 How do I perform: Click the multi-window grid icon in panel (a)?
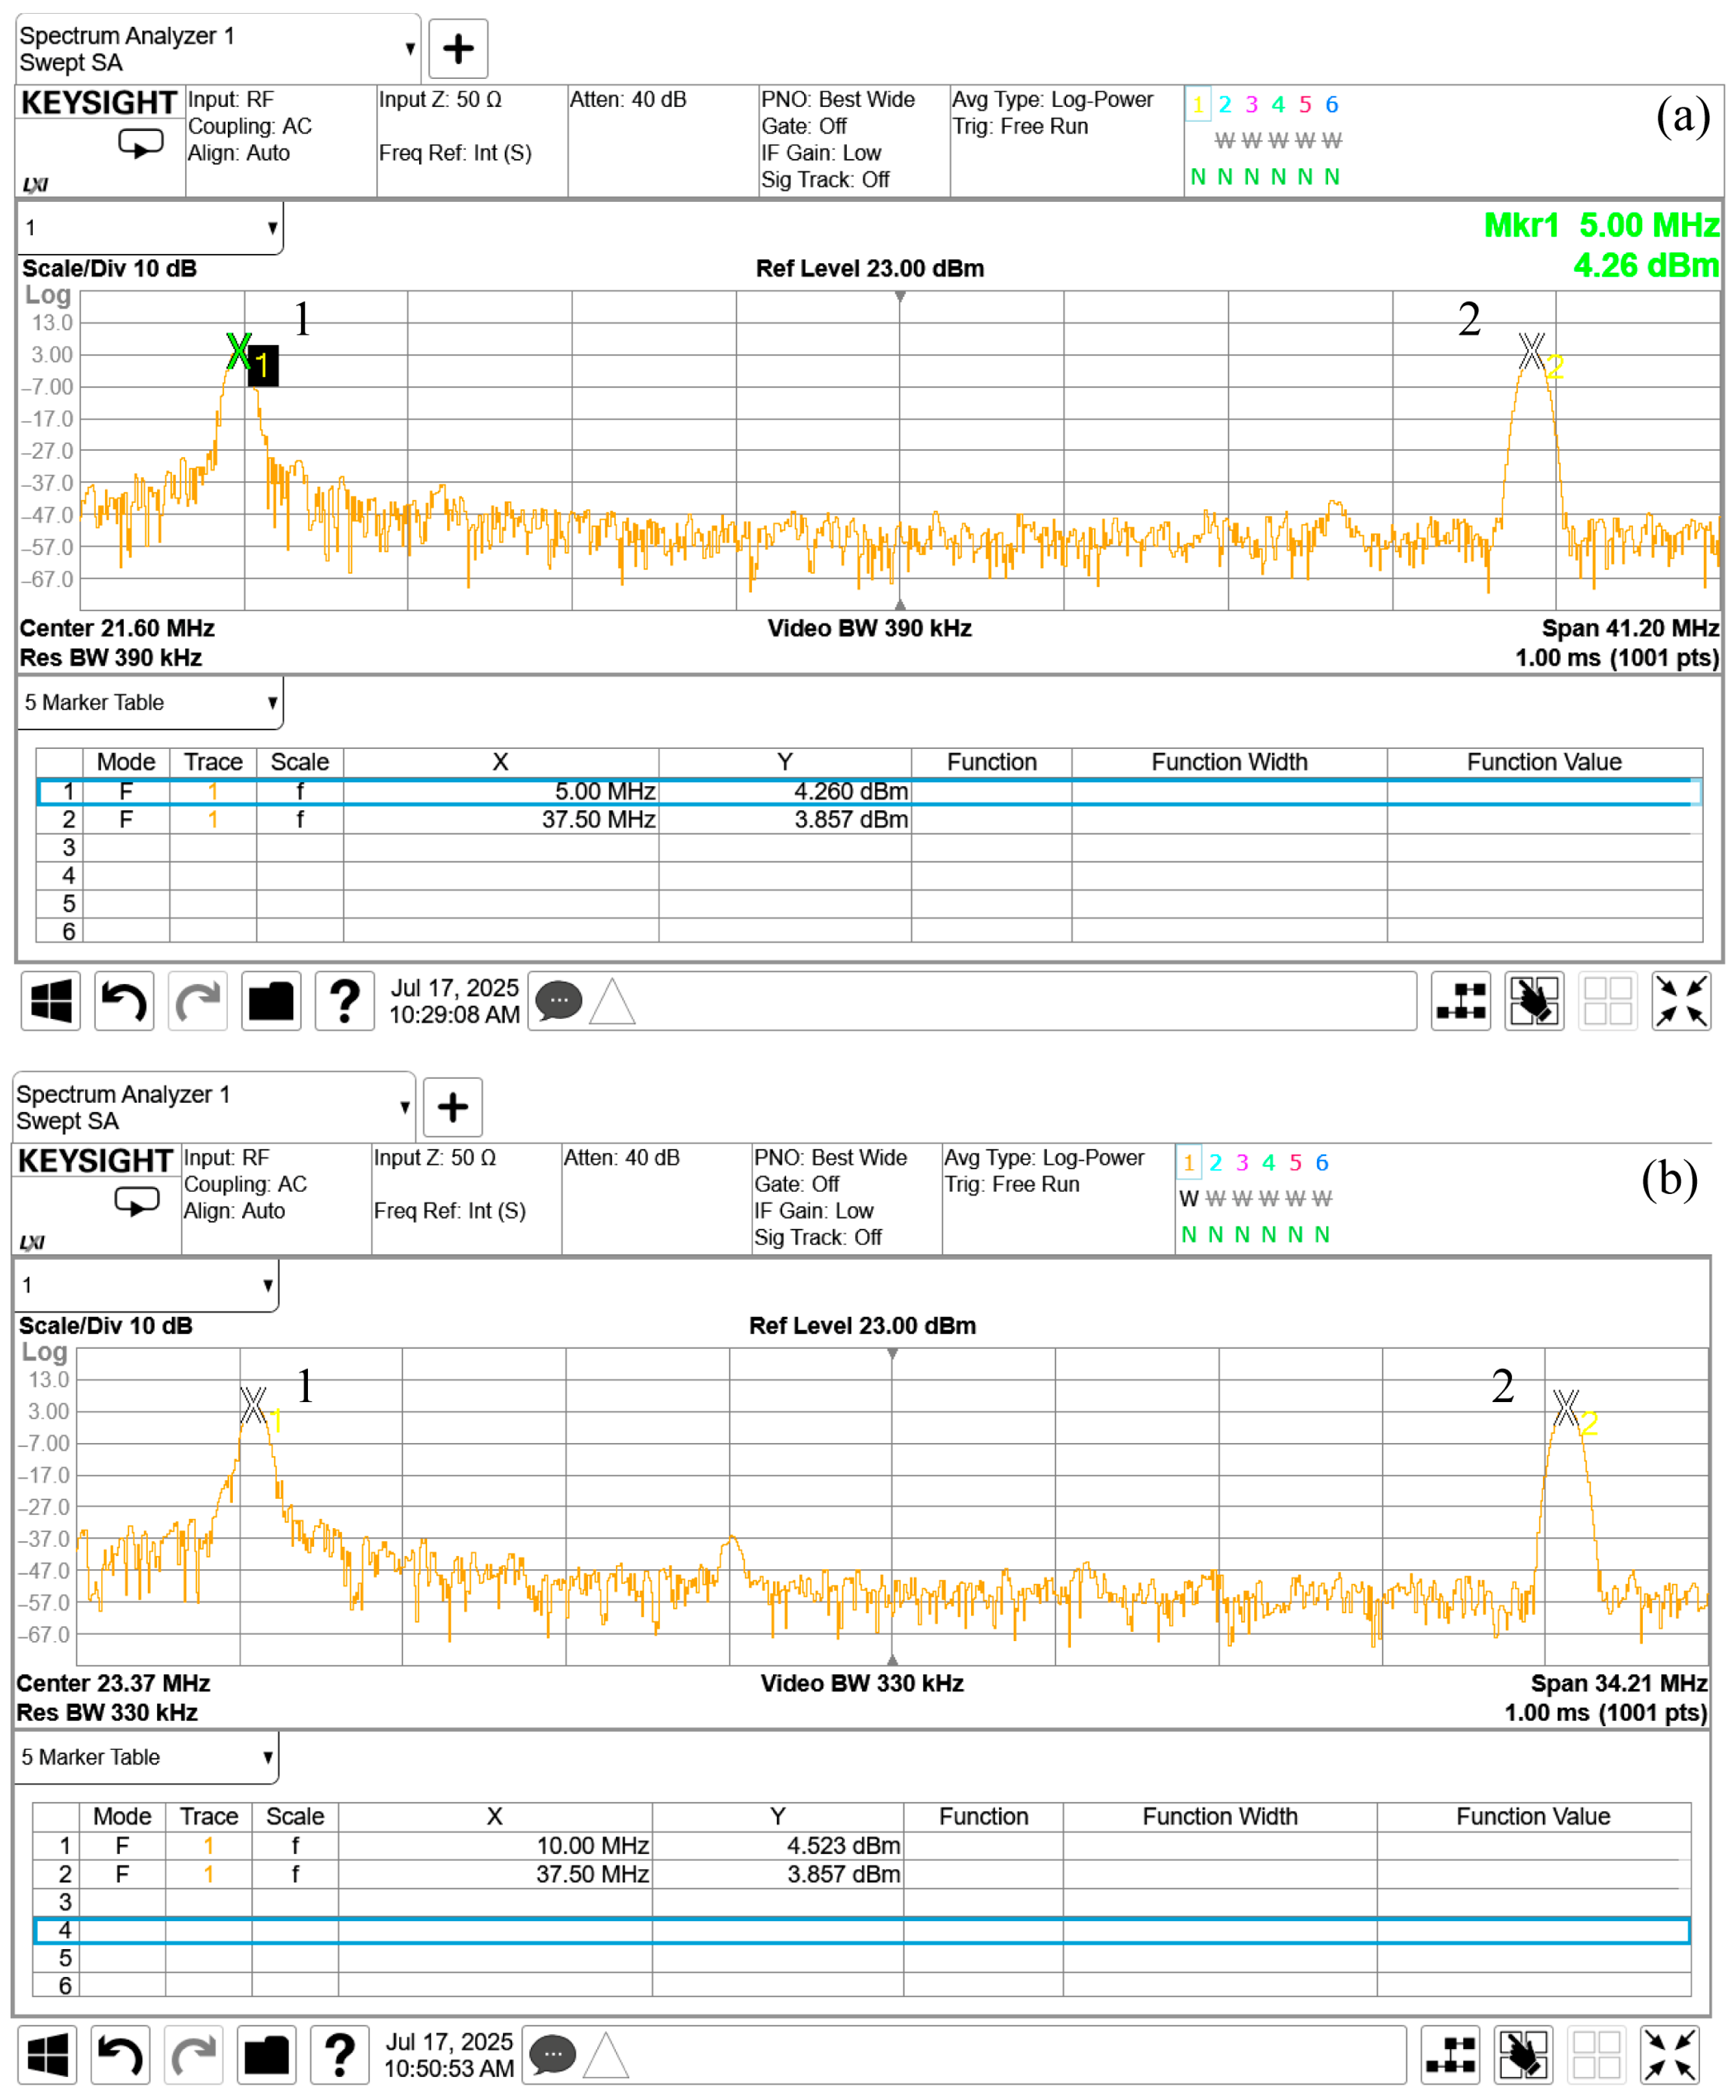coord(1608,1001)
